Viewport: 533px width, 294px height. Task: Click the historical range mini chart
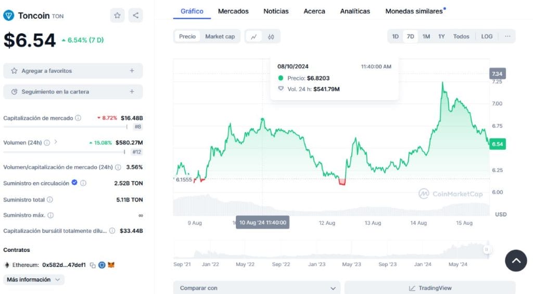tap(332, 250)
